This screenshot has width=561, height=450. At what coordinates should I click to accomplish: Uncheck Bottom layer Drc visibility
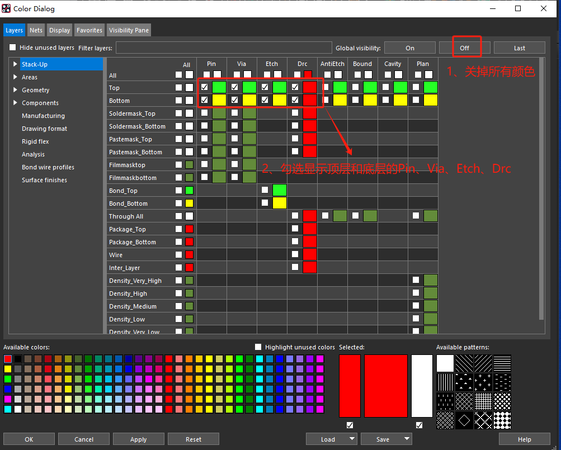pyautogui.click(x=295, y=100)
